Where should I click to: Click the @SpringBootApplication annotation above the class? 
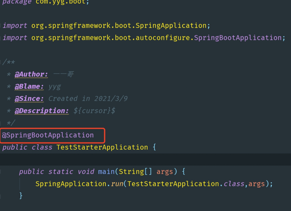pos(48,135)
